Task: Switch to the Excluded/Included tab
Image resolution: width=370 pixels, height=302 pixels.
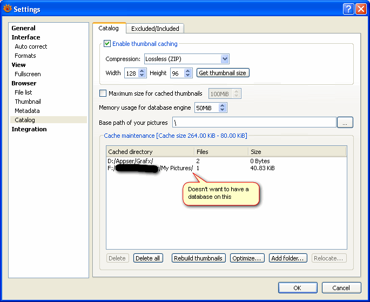Action: click(x=155, y=29)
